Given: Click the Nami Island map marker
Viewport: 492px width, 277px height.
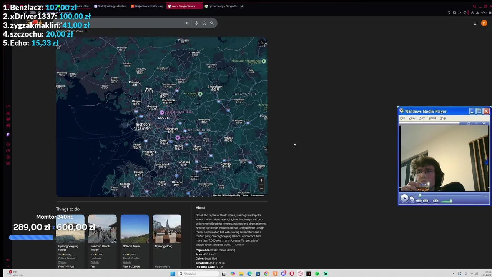Looking at the screenshot, I should (x=200, y=93).
